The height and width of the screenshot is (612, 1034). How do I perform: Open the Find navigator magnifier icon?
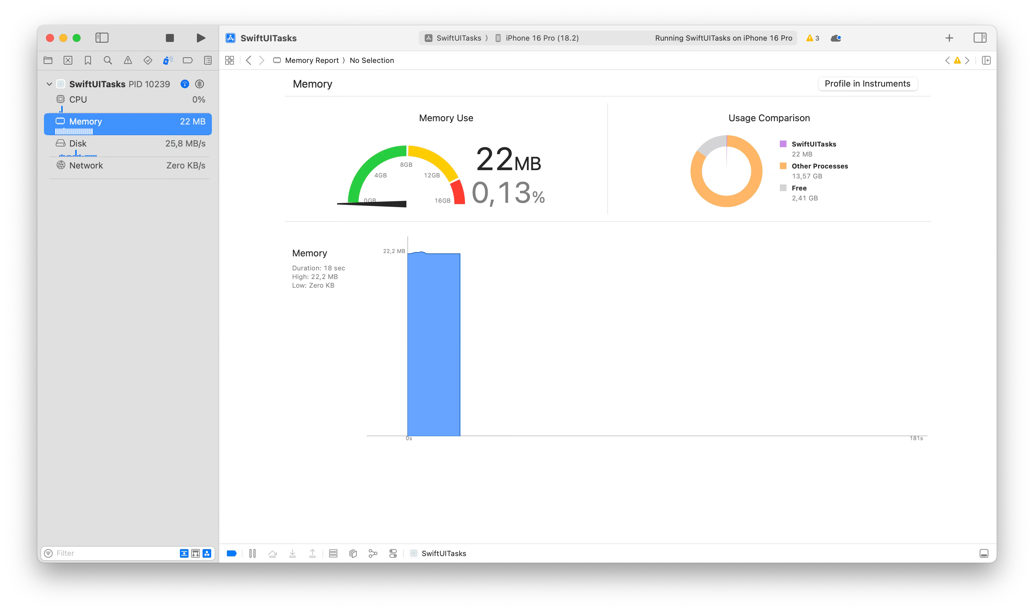point(108,60)
